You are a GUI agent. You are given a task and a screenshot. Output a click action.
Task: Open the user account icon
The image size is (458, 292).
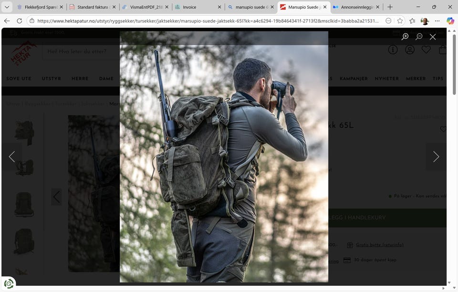pyautogui.click(x=409, y=50)
